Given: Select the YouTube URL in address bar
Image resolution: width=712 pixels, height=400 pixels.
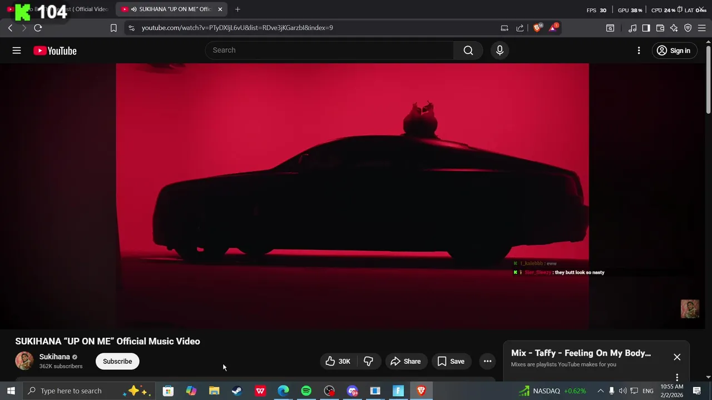Looking at the screenshot, I should coord(238,28).
